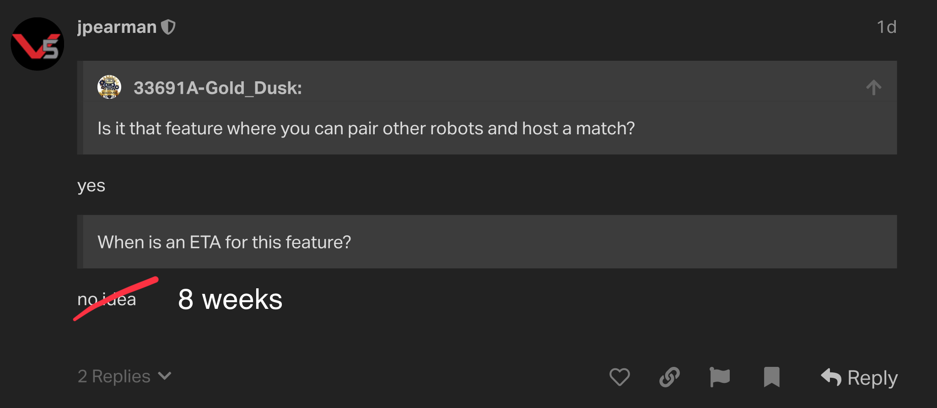Screen dimensions: 937x408
Task: Click the '8 weeks' text annotation
Action: click(230, 300)
